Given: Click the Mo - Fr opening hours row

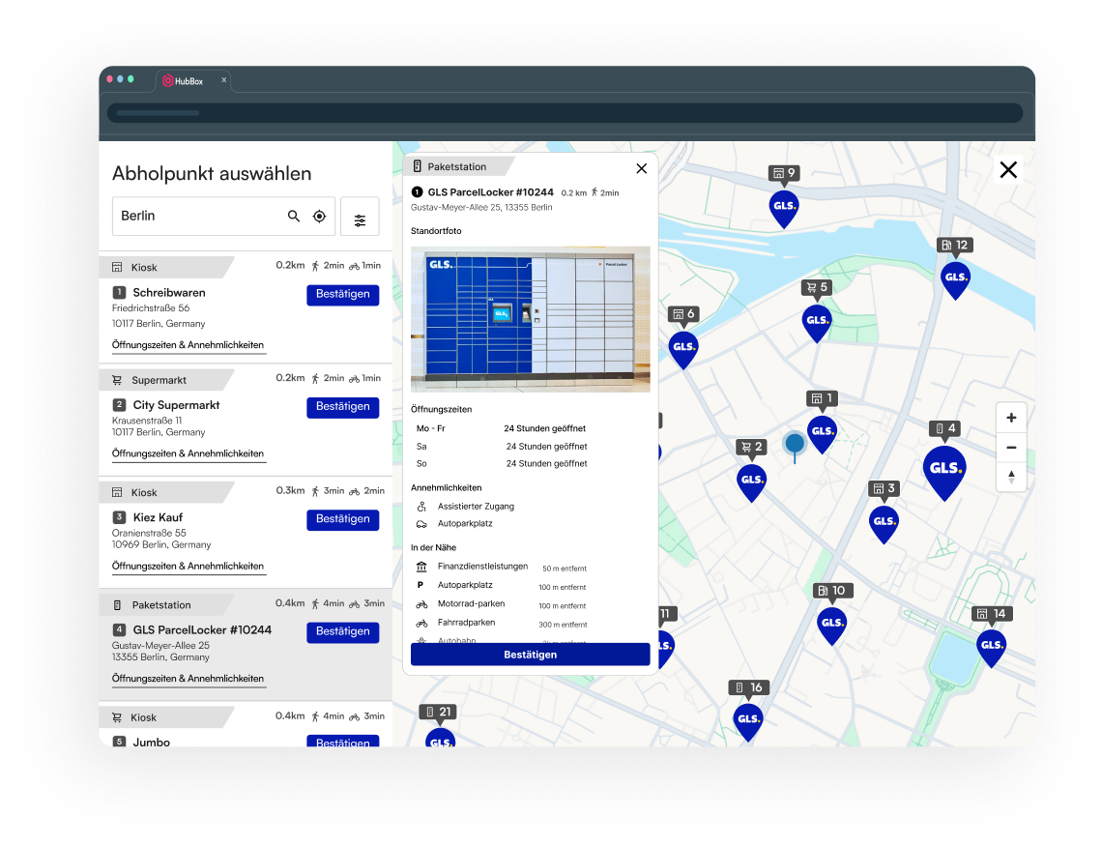Looking at the screenshot, I should click(x=502, y=428).
